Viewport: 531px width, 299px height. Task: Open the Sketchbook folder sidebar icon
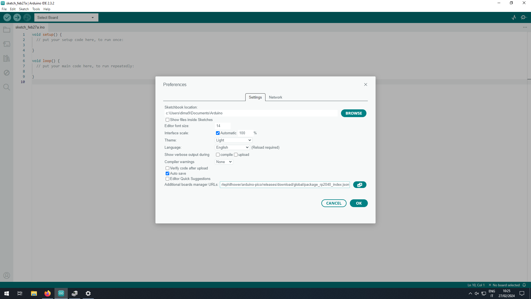[7, 30]
